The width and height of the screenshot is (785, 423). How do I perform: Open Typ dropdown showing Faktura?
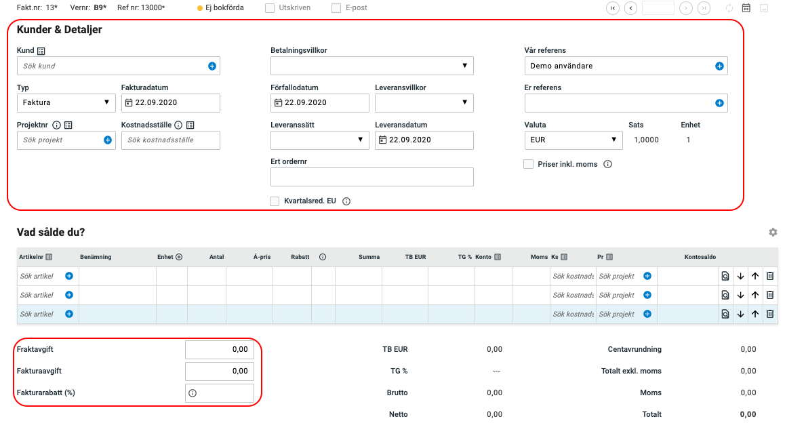click(x=66, y=102)
